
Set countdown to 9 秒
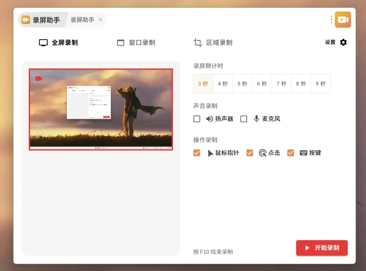pos(321,84)
